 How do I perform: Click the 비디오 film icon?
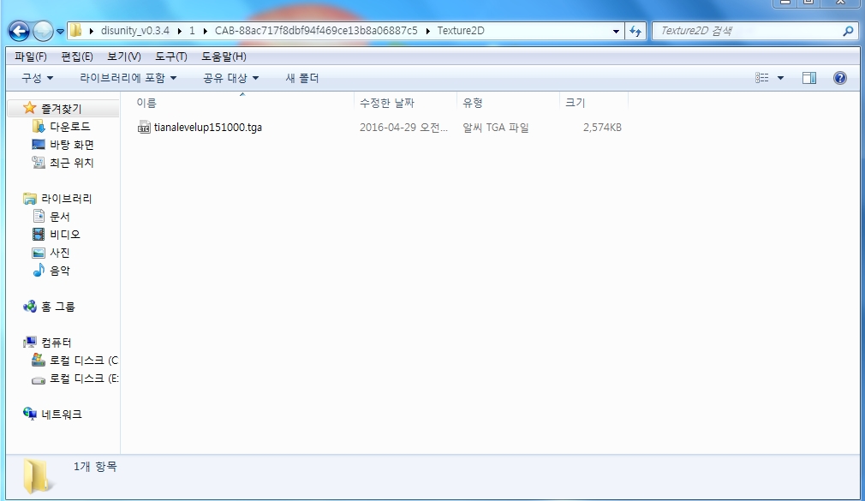(x=38, y=235)
